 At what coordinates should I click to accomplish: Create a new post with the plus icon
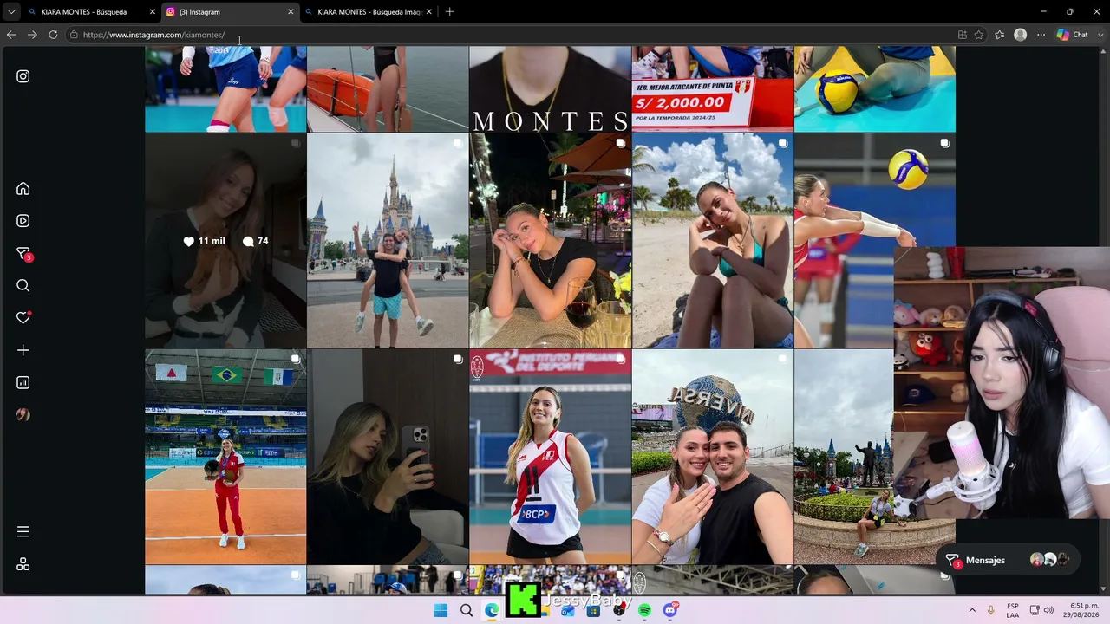click(23, 350)
